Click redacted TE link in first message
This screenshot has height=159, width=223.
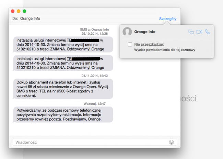click(x=83, y=40)
